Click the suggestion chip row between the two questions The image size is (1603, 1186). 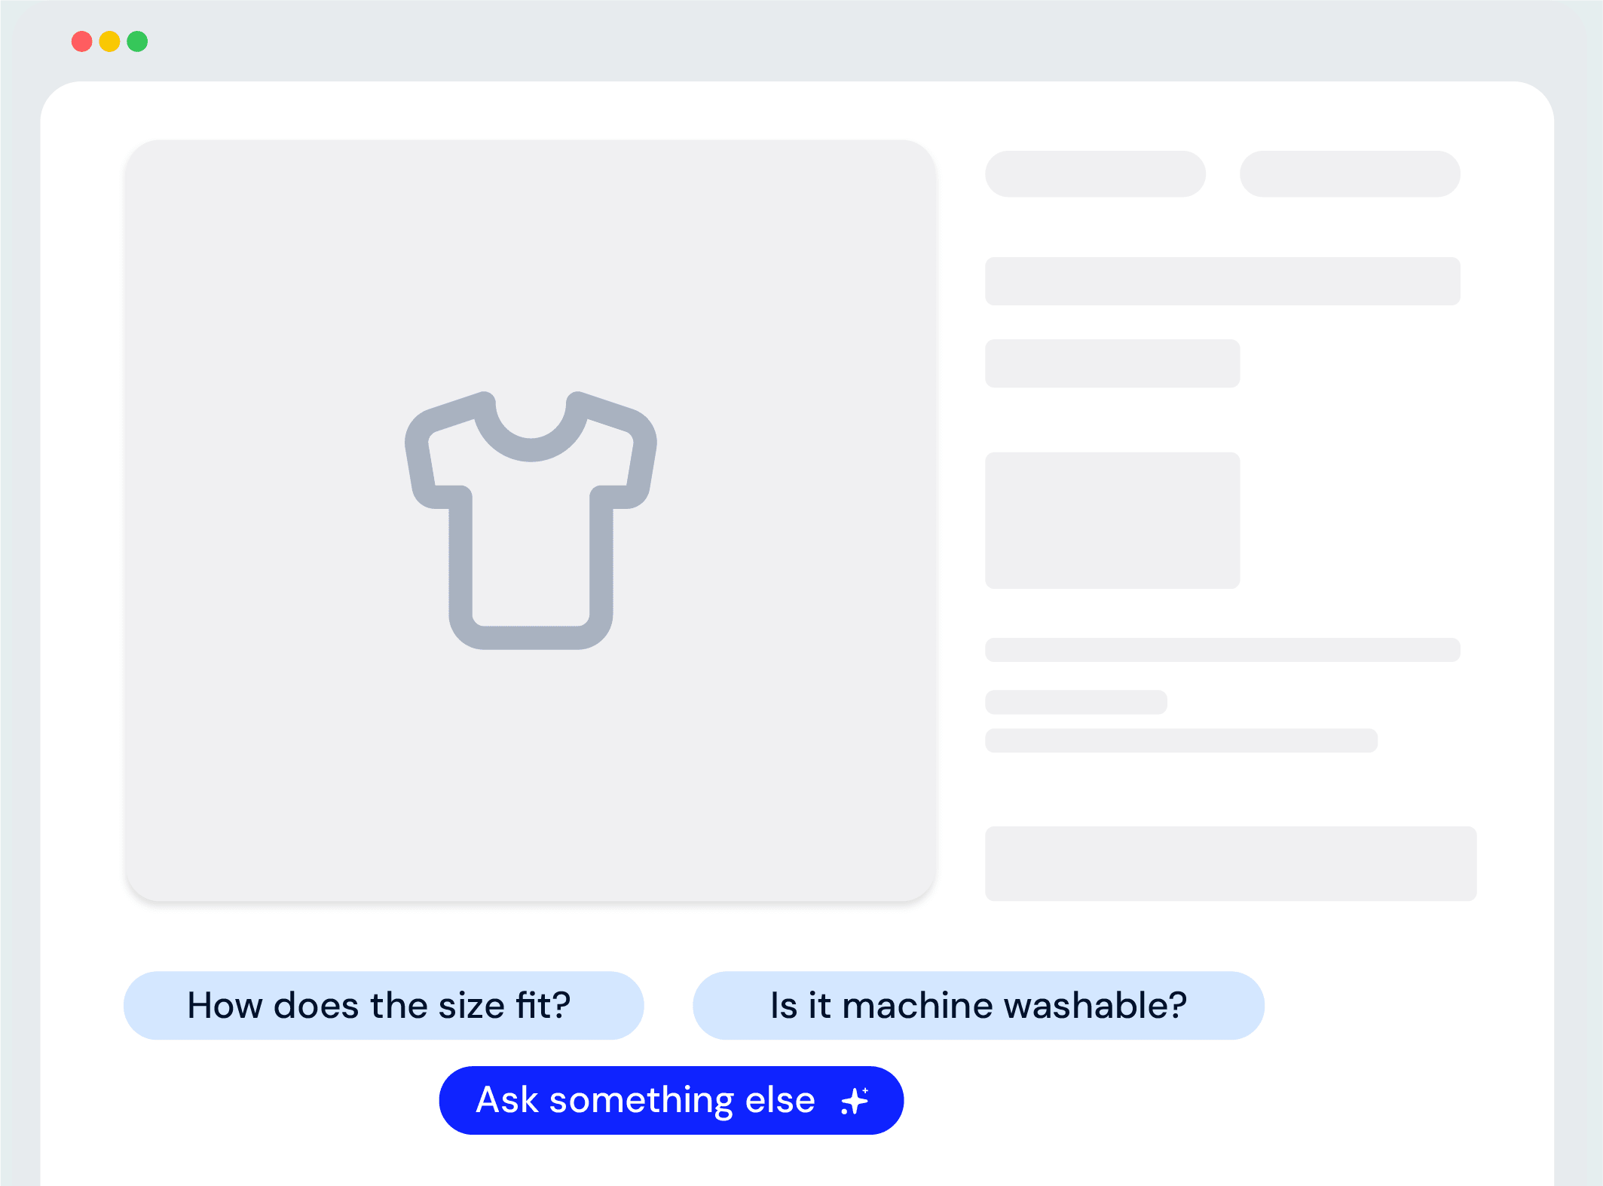pos(667,1005)
